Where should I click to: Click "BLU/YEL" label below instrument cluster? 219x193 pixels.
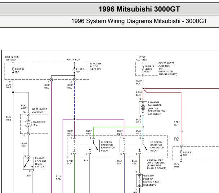point(24,145)
